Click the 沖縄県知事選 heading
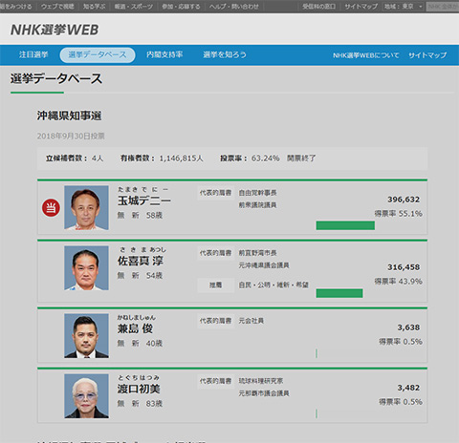The image size is (459, 443). 69,116
